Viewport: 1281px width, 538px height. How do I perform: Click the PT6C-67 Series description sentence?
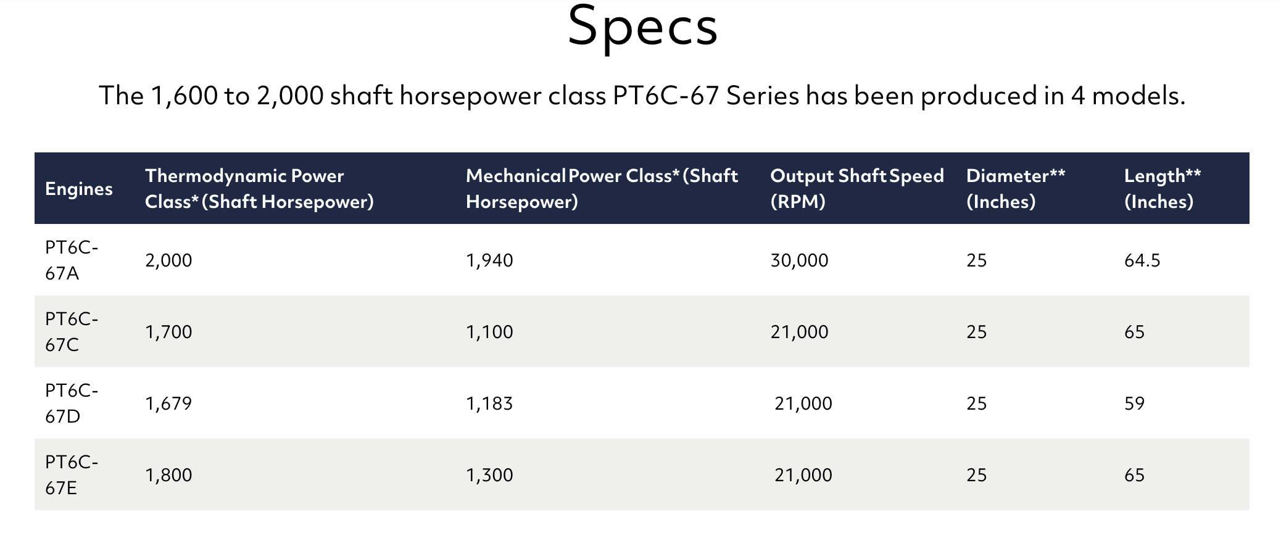(642, 96)
